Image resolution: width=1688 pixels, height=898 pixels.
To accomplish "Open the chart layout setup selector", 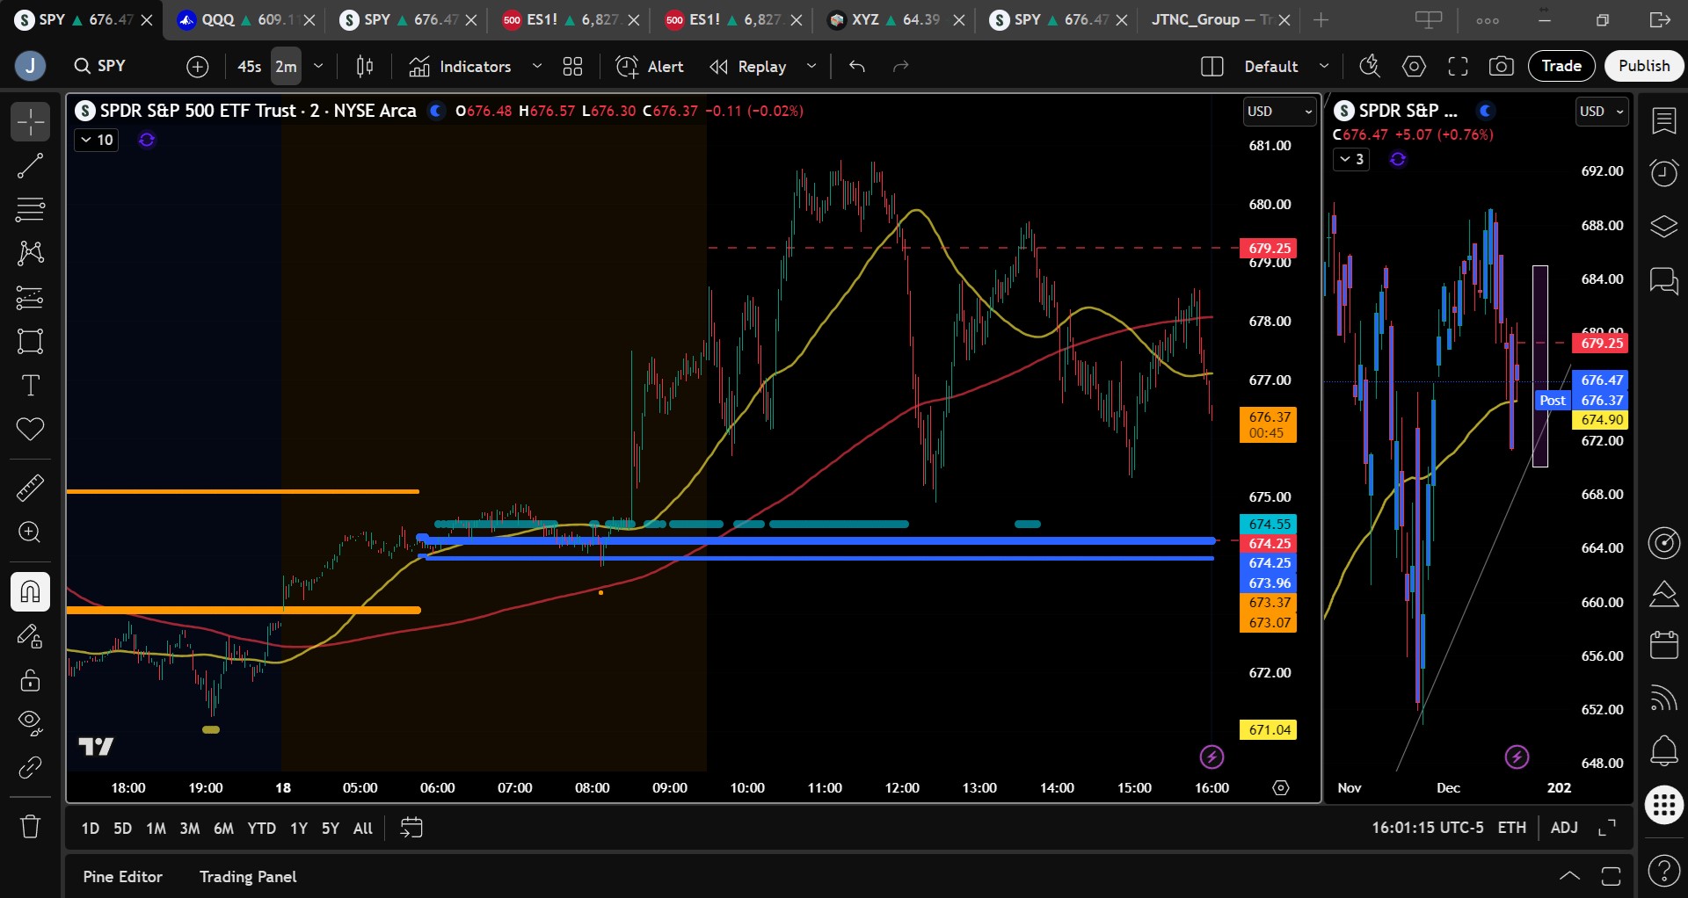I will coord(1211,66).
